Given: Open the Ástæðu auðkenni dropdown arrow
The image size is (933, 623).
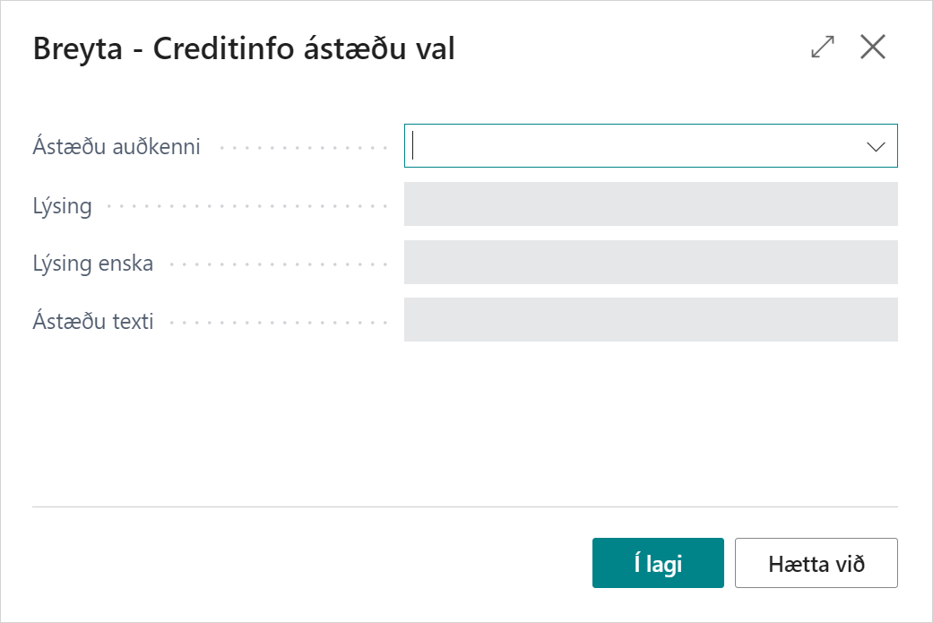Looking at the screenshot, I should 876,147.
